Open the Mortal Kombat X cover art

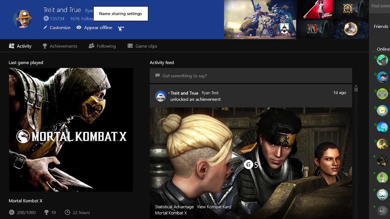tap(71, 130)
